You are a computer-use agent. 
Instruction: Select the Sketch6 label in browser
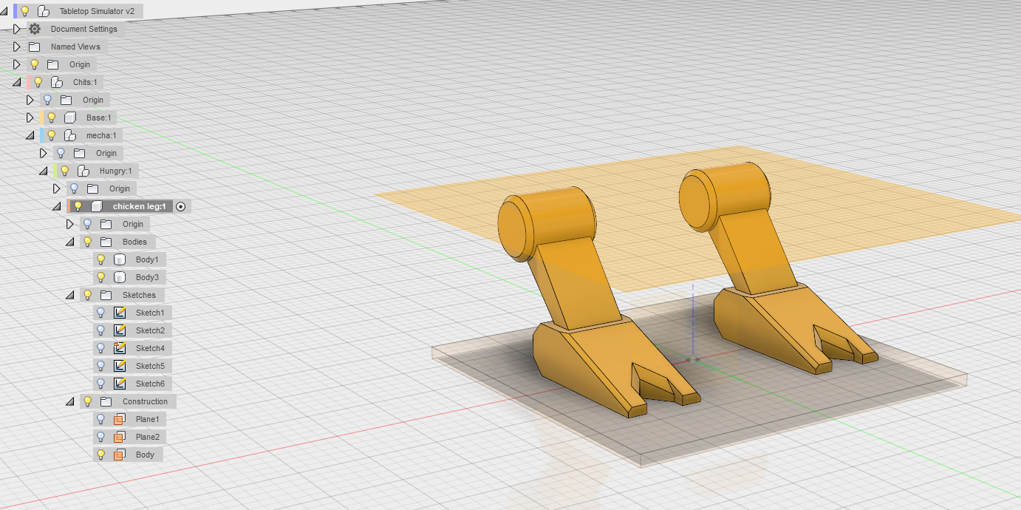pyautogui.click(x=150, y=384)
